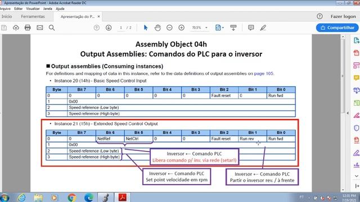This screenshot has width=360, height=202.
Task: Open the Editar menu
Action: pyautogui.click(x=19, y=9)
